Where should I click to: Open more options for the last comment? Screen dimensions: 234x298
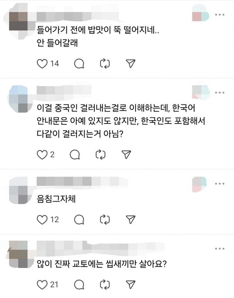(x=220, y=249)
